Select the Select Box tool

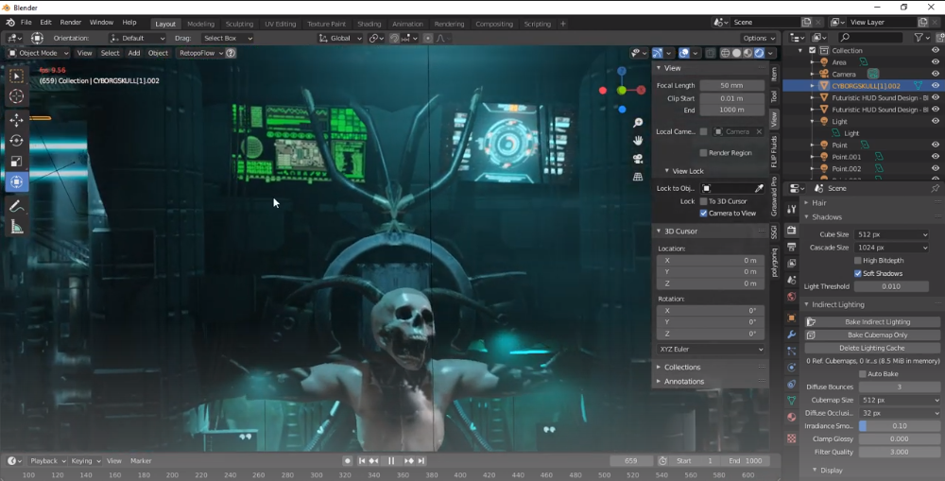tap(16, 76)
